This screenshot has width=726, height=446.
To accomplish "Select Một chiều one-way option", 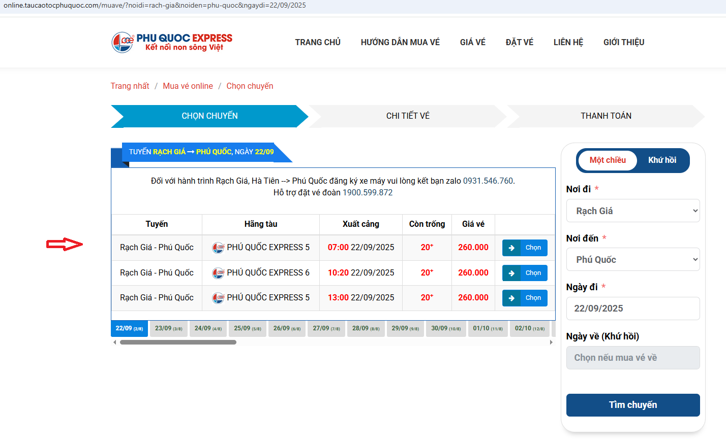I will 608,160.
